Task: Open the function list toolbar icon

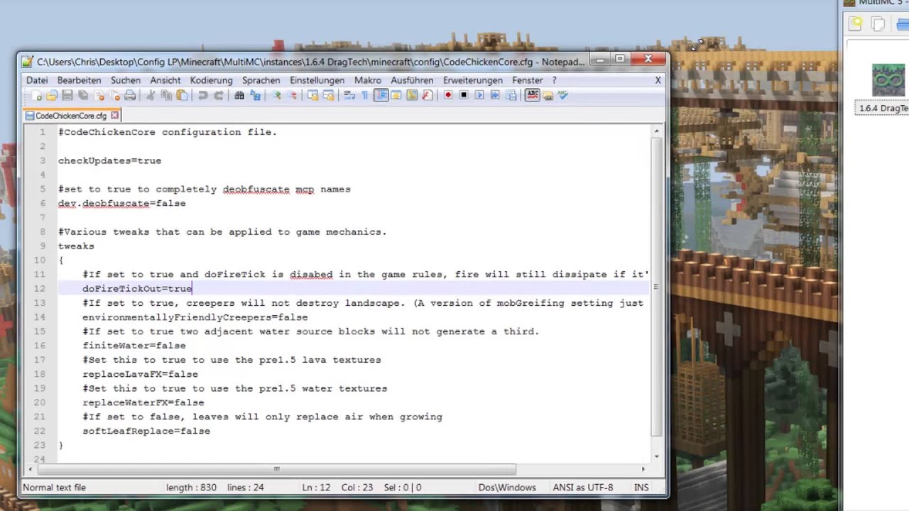Action: 428,95
